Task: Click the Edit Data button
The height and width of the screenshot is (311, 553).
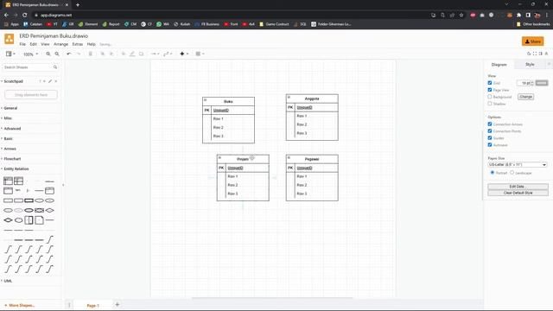Action: (x=518, y=187)
